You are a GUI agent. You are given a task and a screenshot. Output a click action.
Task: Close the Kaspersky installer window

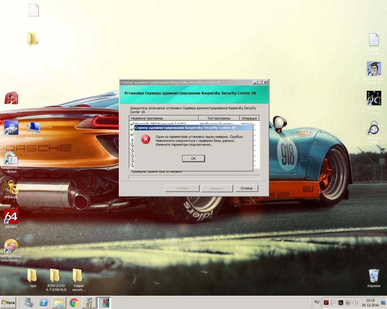coord(265,82)
